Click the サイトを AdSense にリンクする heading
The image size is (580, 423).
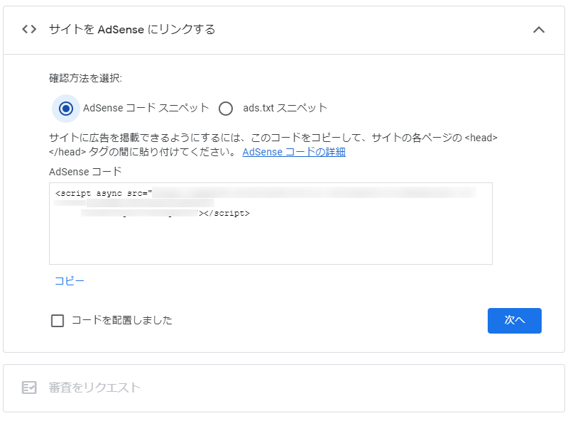tap(132, 29)
